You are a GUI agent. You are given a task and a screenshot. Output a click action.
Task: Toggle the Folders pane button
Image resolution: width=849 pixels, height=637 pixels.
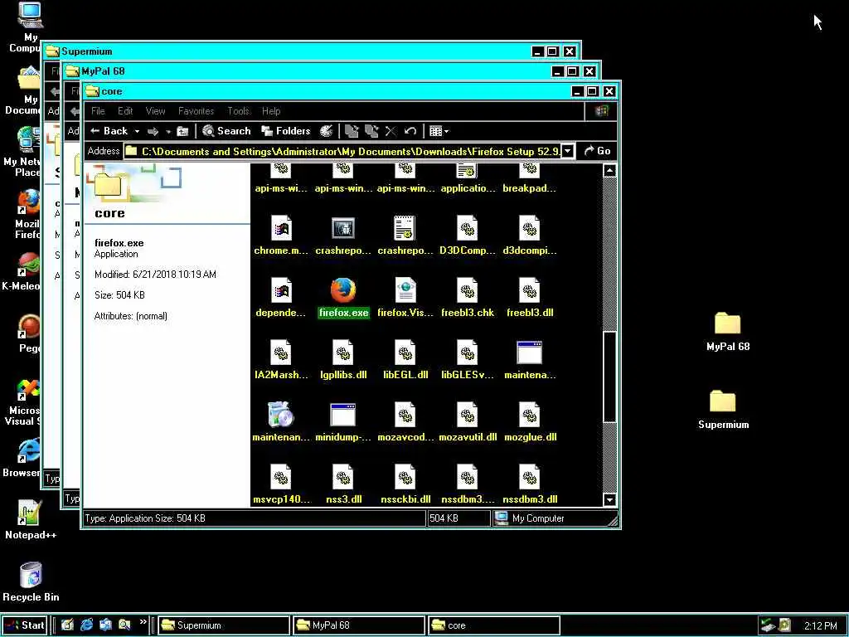285,131
